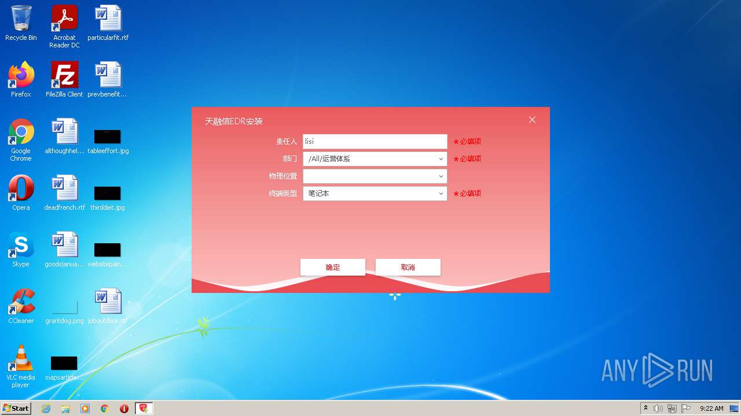Open the 终端类型 dropdown showing 笔记本
The image size is (741, 416).
375,194
